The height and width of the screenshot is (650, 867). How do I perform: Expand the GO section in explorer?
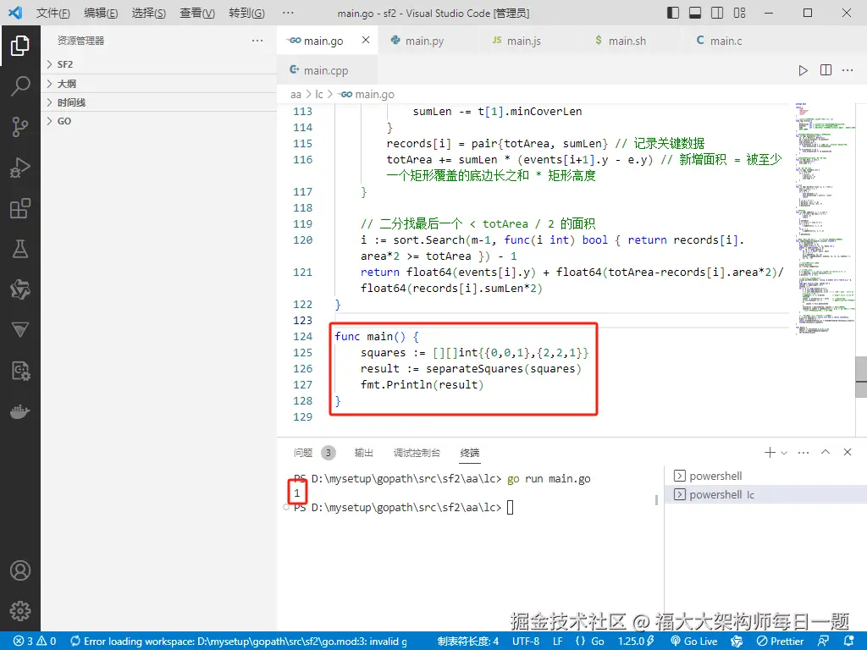tap(158, 121)
